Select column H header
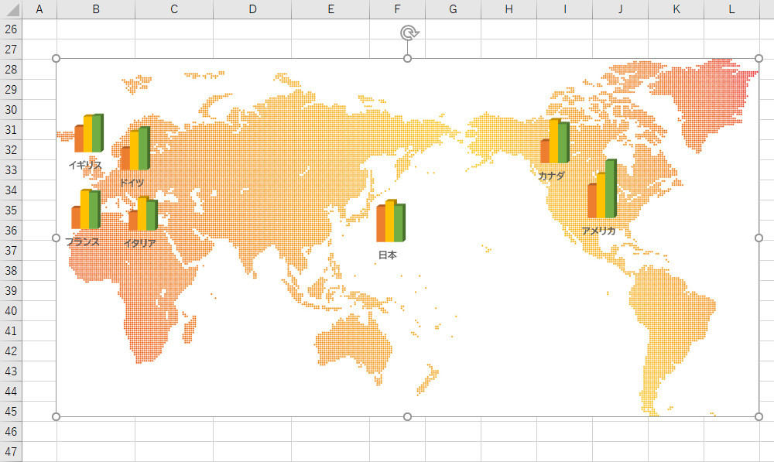Image resolution: width=774 pixels, height=462 pixels. pos(509,9)
